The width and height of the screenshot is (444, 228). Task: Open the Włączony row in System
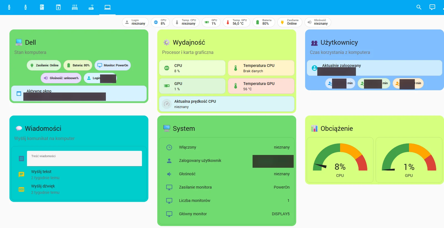(227, 147)
